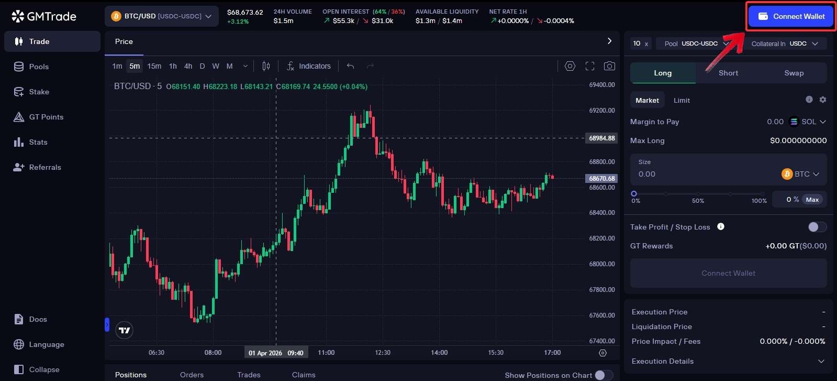Open the chart time axis settings gear

[x=602, y=353]
